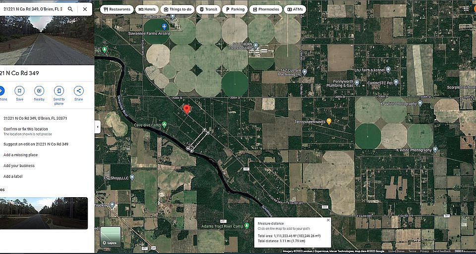This screenshot has width=476, height=254.
Task: Click the Terms footer link
Action: pos(412,251)
